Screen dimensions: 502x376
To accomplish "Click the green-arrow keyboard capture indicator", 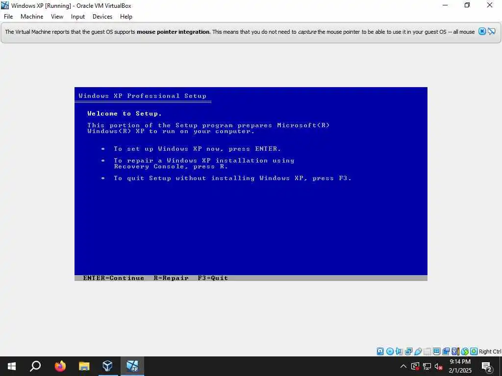I will (x=474, y=352).
